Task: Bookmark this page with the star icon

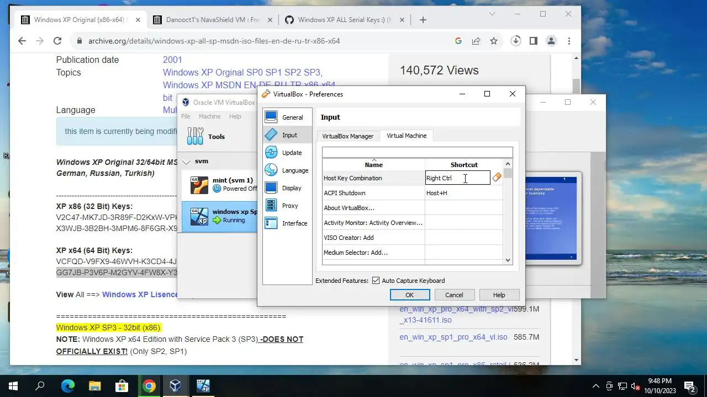Action: tap(494, 41)
